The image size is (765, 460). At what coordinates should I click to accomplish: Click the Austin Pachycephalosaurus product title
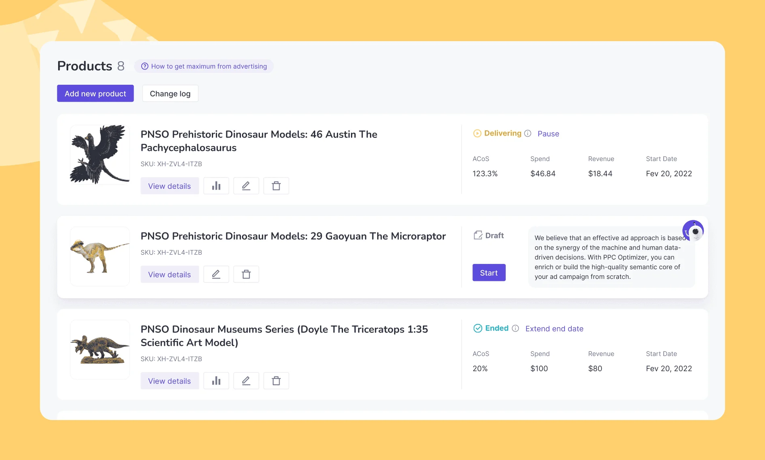(259, 141)
